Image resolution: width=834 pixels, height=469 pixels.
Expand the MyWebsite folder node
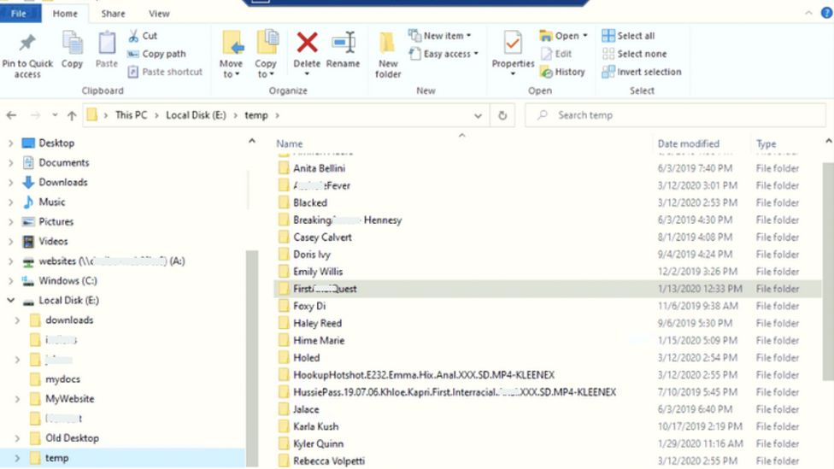tap(18, 399)
